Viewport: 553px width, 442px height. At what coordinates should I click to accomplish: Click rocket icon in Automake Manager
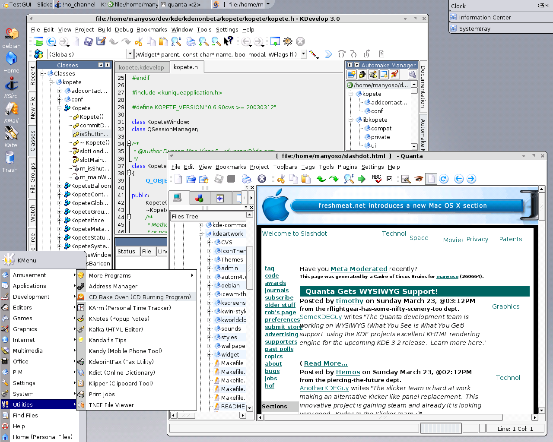click(x=395, y=74)
